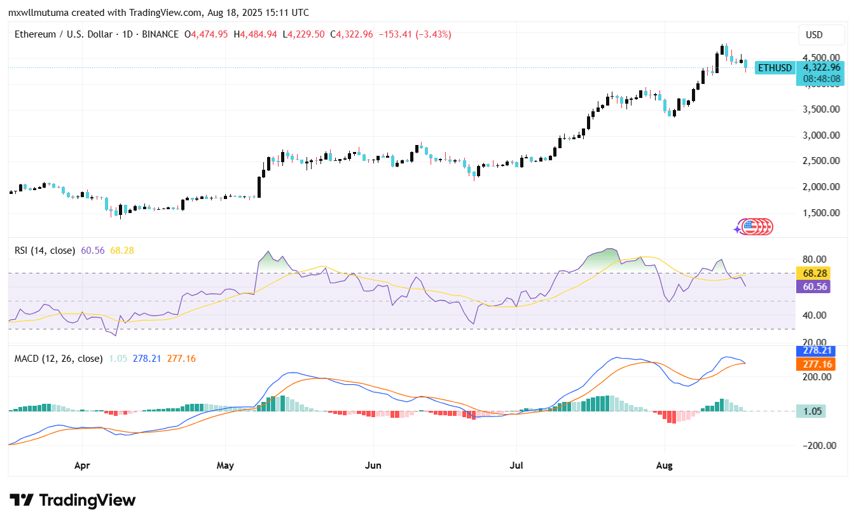Click the yellow 68.28 RSI axis tag
This screenshot has height=524, width=856.
tap(814, 273)
